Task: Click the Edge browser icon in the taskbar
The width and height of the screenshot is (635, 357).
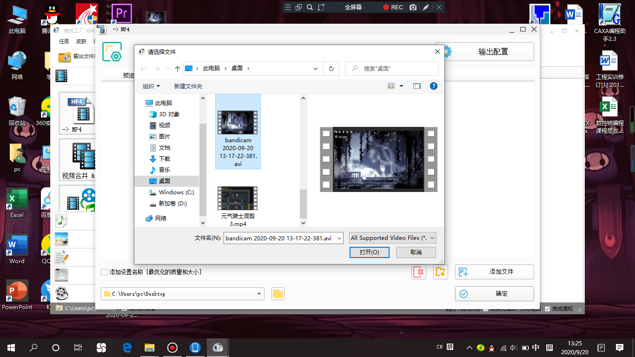Action: coord(127,347)
